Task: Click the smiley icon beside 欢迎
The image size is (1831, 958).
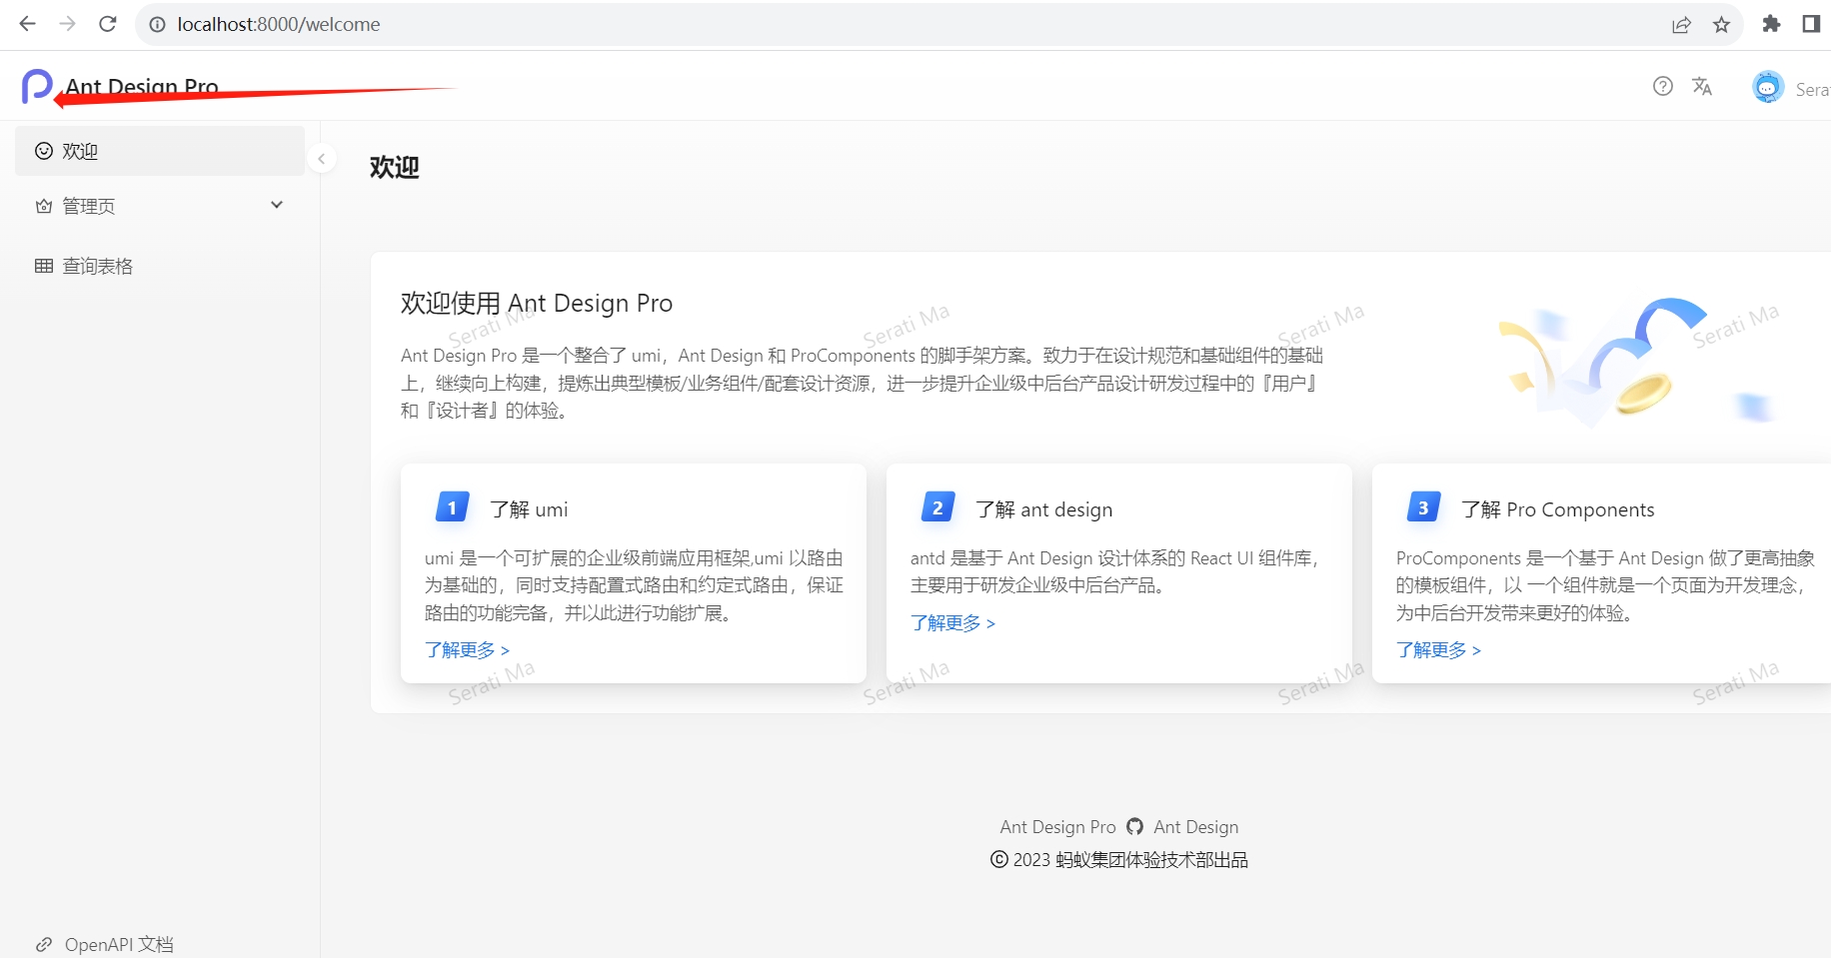Action: [44, 151]
